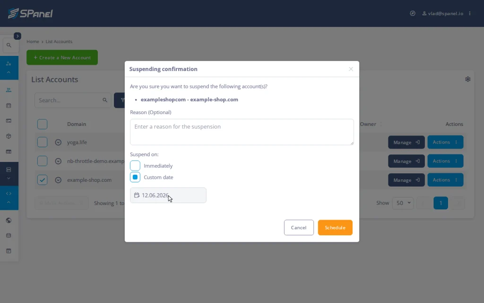The height and width of the screenshot is (303, 484).
Task: Click the browser panel sidebar icon
Action: (x=9, y=151)
